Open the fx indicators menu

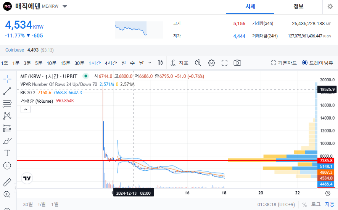pyautogui.click(x=173, y=63)
